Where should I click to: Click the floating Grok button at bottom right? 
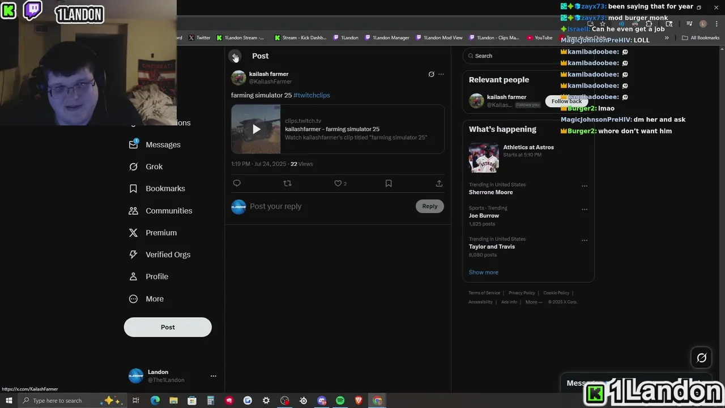click(701, 358)
